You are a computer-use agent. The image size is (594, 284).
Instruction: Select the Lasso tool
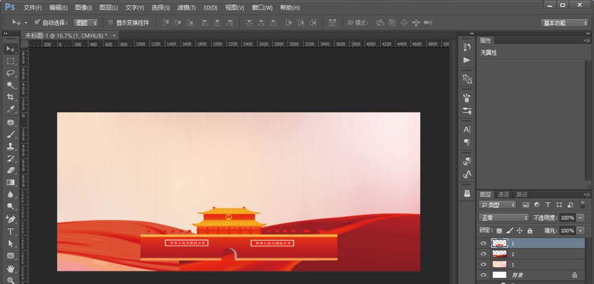point(11,73)
